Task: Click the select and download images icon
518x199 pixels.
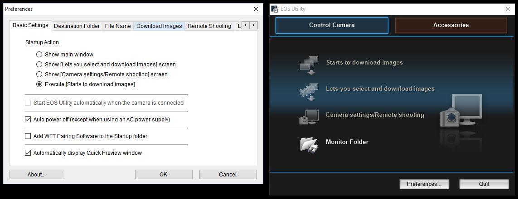Action: (x=309, y=91)
